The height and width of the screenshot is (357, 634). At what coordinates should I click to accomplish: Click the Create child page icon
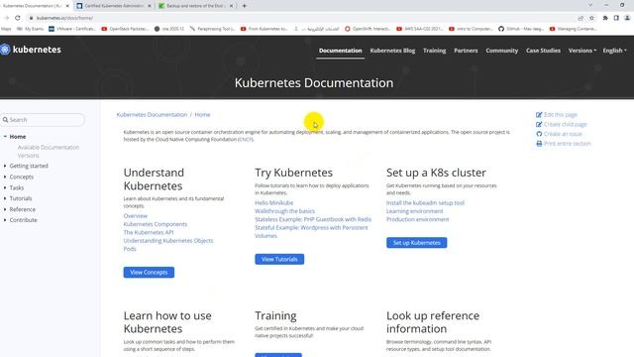point(539,124)
